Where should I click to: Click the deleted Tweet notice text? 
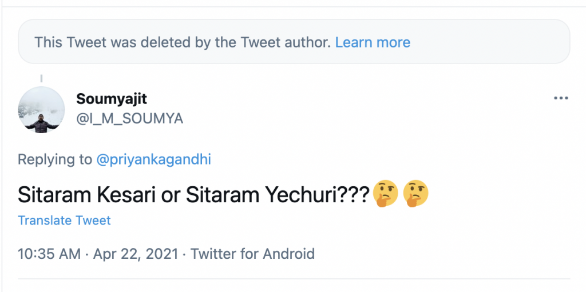pos(182,42)
